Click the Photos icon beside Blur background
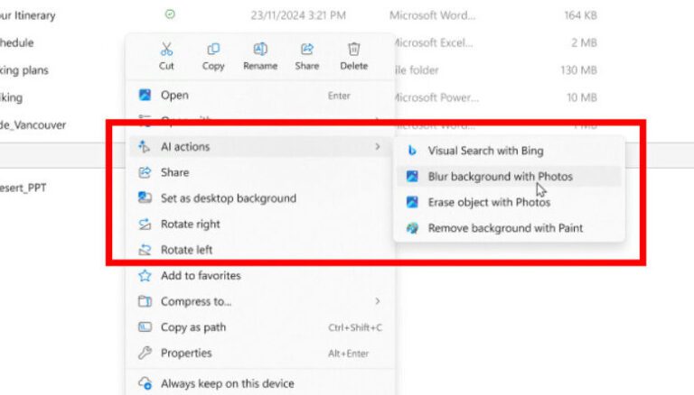The image size is (694, 395). (x=412, y=176)
